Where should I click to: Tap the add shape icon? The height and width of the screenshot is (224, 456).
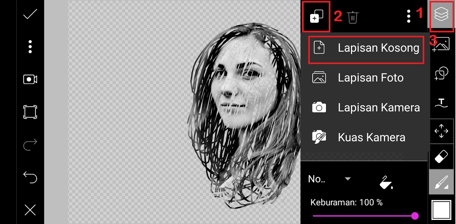441,73
